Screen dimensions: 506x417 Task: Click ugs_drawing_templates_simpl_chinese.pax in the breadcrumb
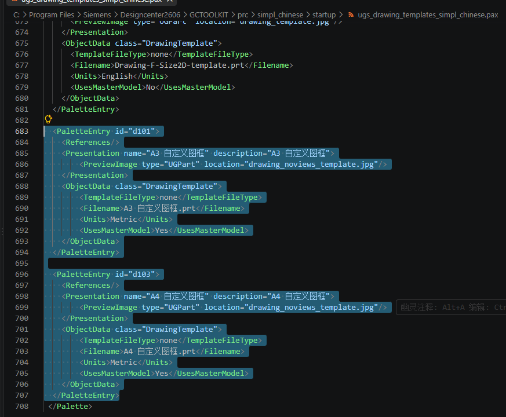pyautogui.click(x=428, y=15)
